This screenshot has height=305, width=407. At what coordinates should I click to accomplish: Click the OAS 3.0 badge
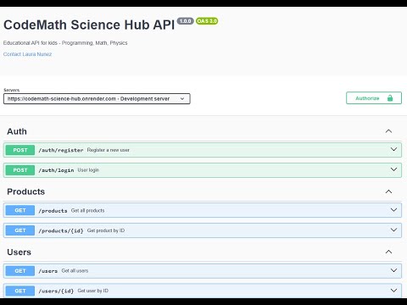point(207,21)
